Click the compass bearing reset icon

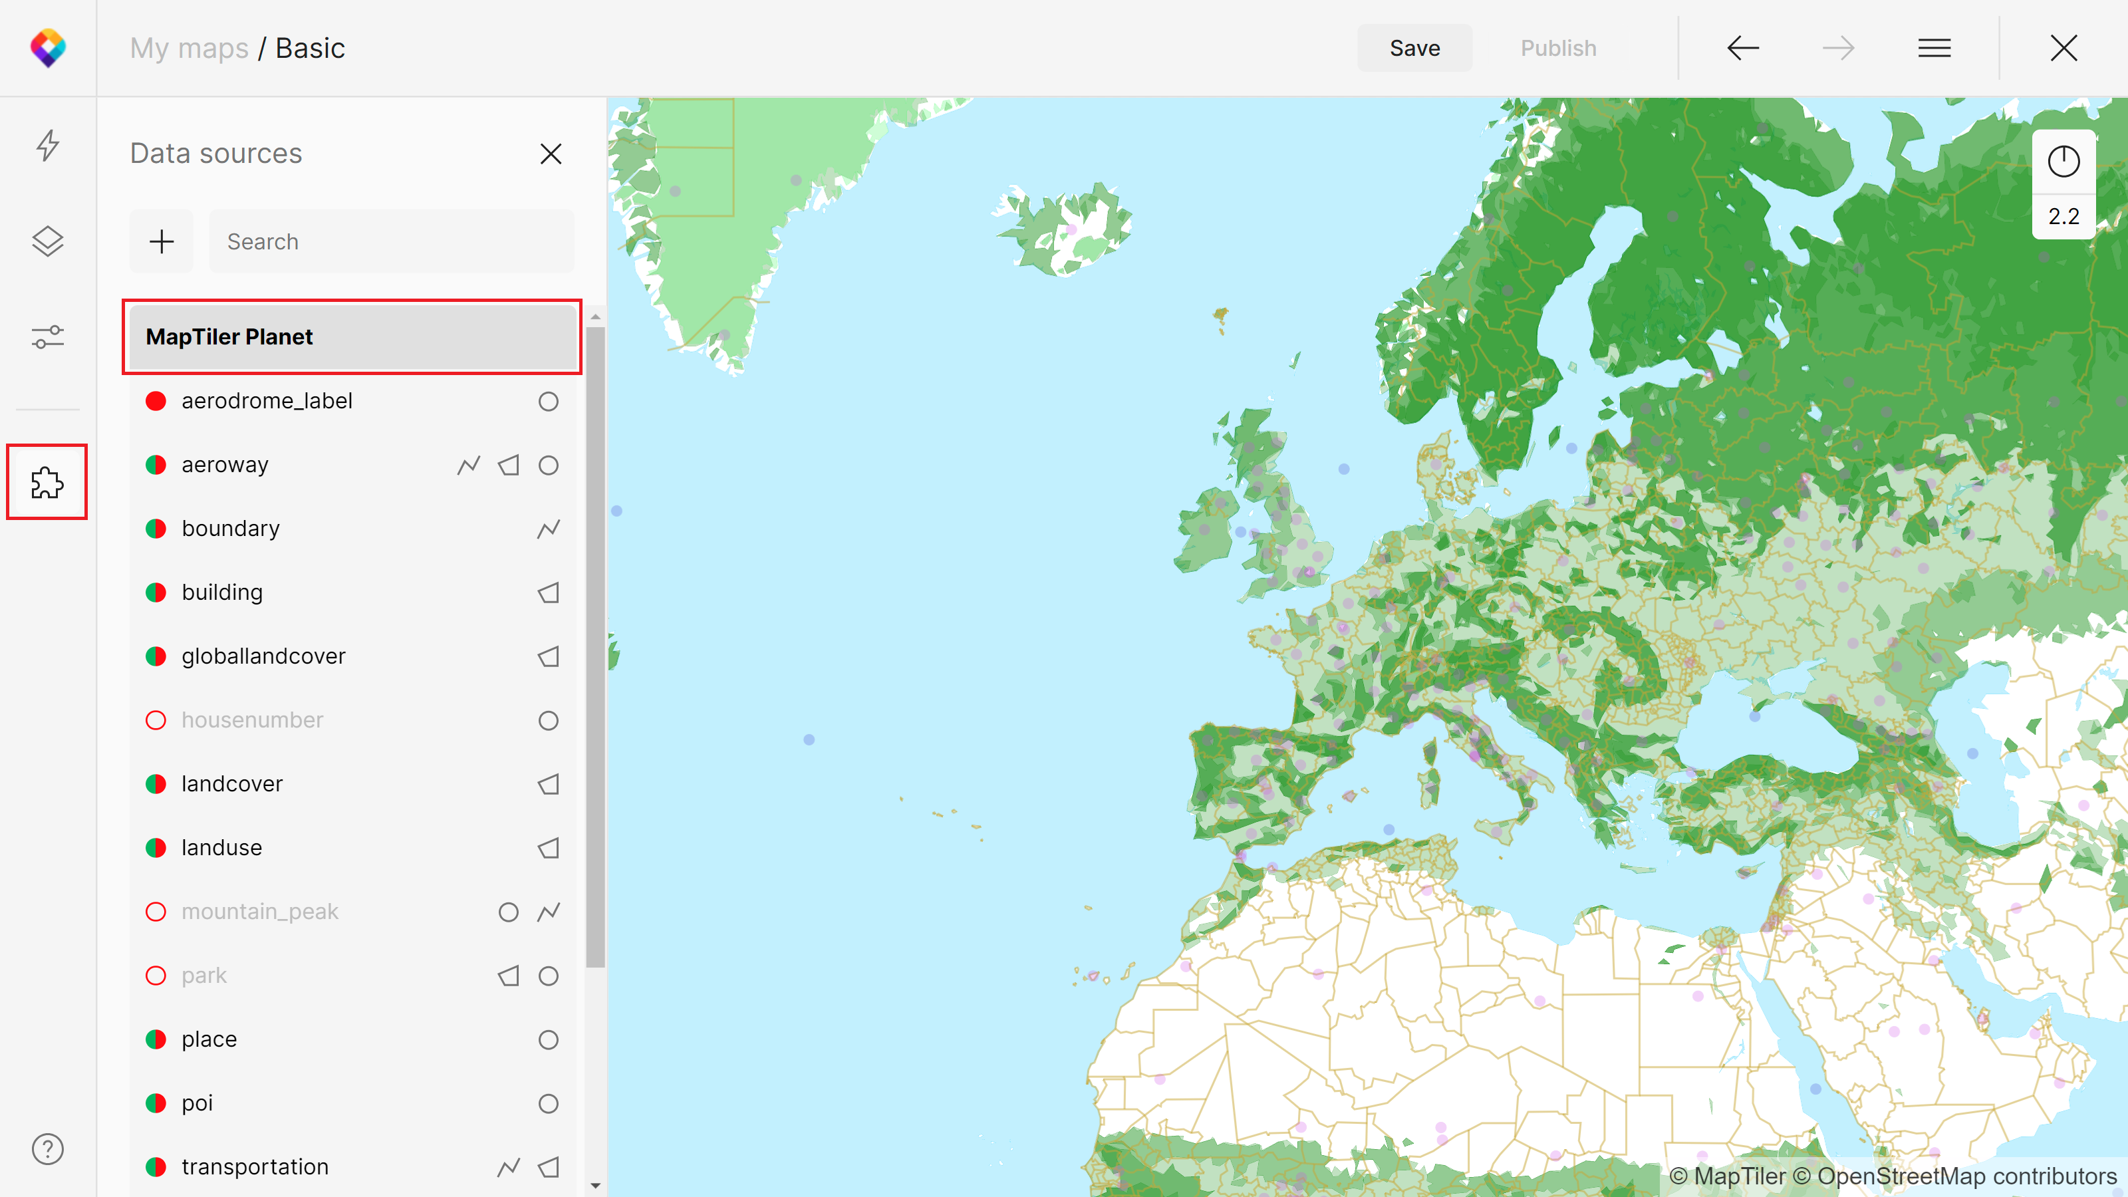pyautogui.click(x=2063, y=162)
